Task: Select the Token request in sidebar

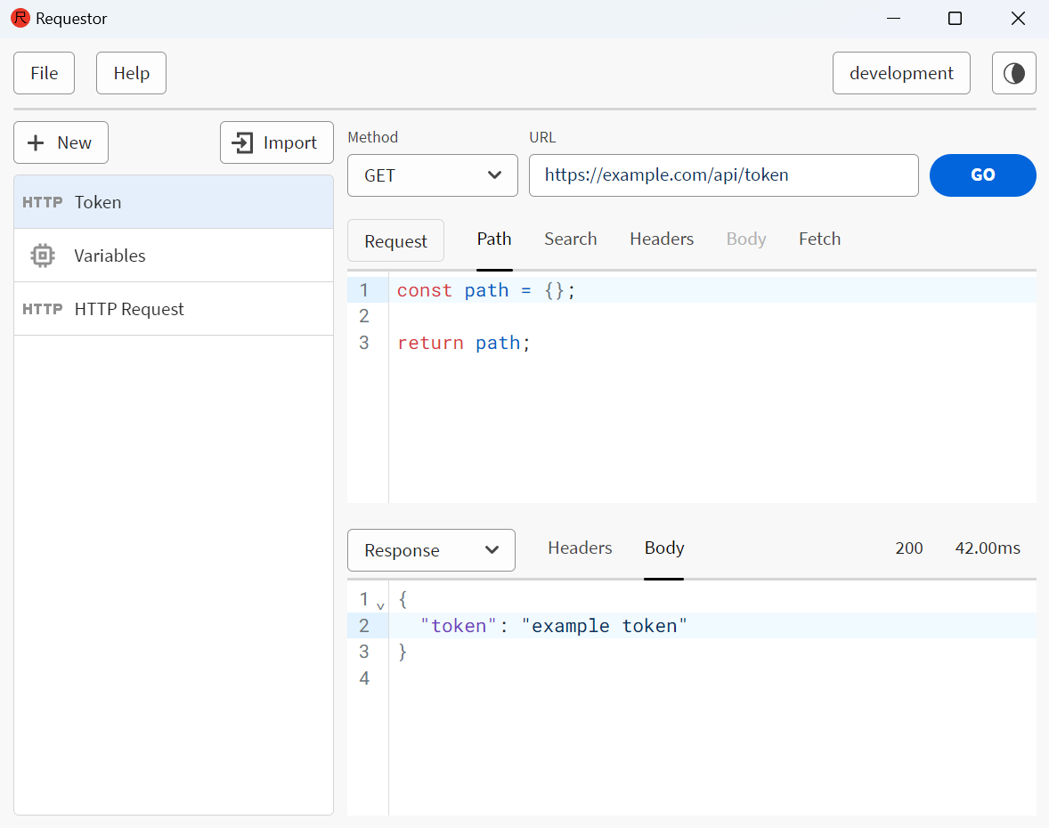Action: pos(98,202)
